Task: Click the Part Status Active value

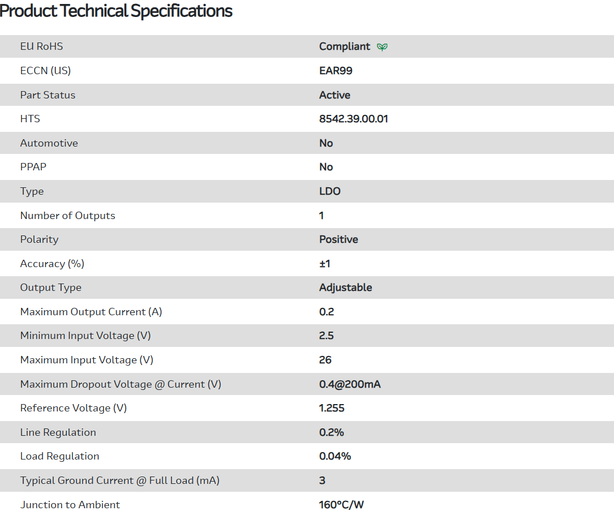Action: pos(334,95)
